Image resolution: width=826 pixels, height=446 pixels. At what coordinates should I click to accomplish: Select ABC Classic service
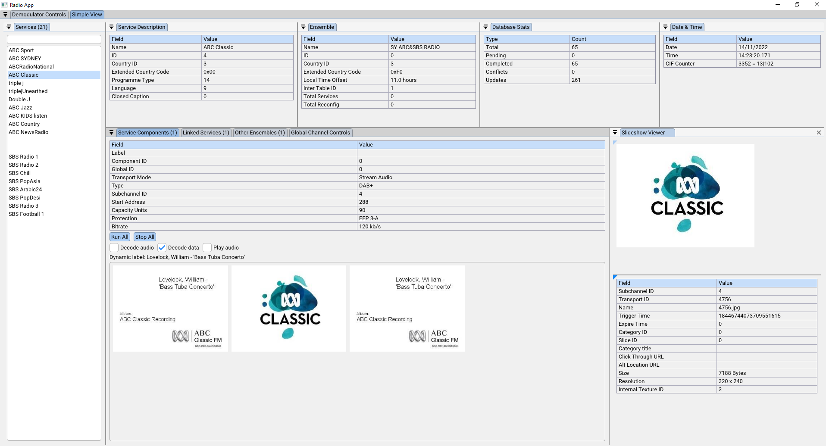coord(54,75)
